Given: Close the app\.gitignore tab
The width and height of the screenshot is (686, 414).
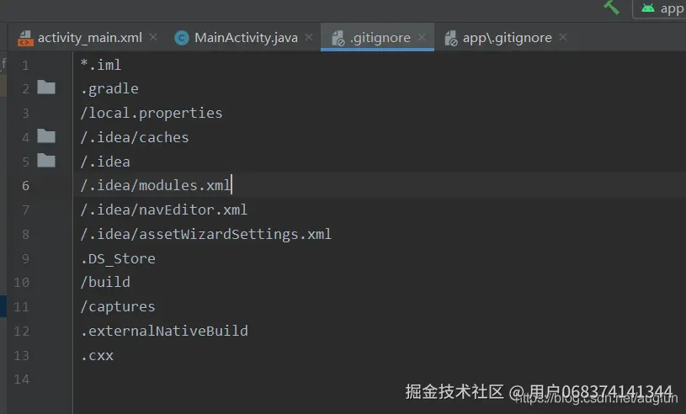Looking at the screenshot, I should click(563, 38).
